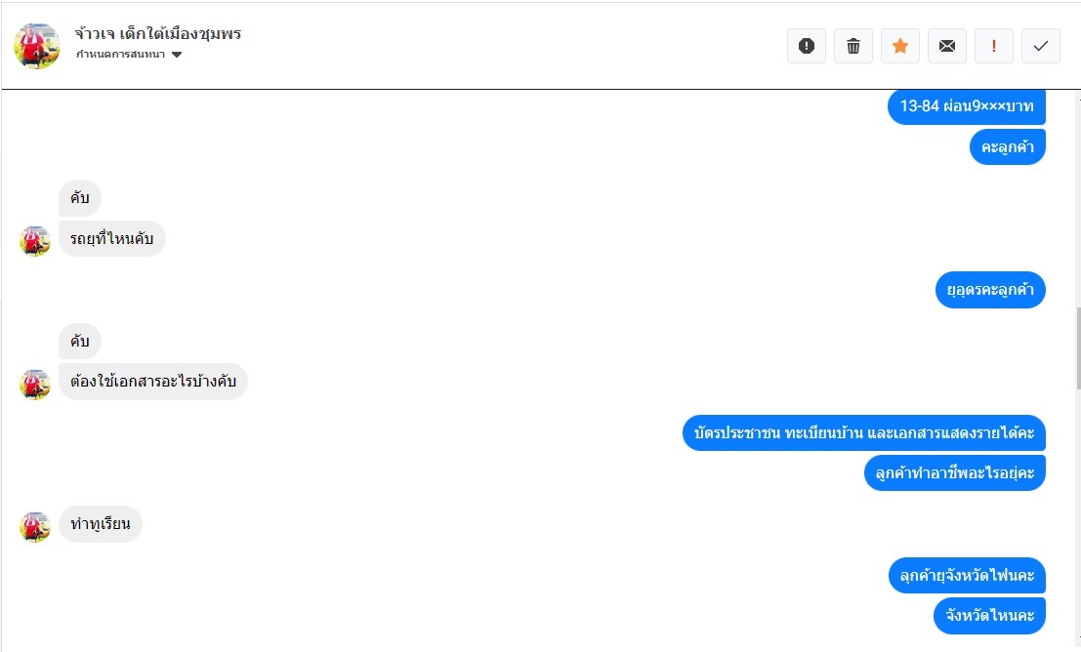This screenshot has height=652, width=1081.
Task: Open the กำหนดการสนทนา dropdown
Action: coord(129,55)
